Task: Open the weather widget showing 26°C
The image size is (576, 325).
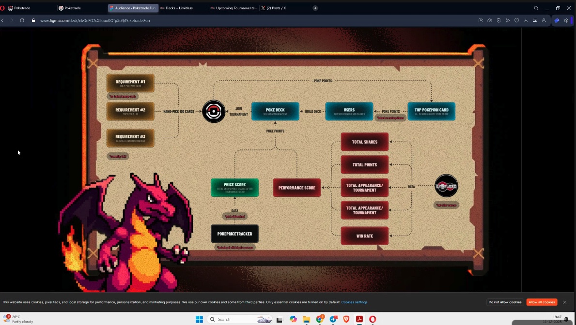Action: click(18, 319)
